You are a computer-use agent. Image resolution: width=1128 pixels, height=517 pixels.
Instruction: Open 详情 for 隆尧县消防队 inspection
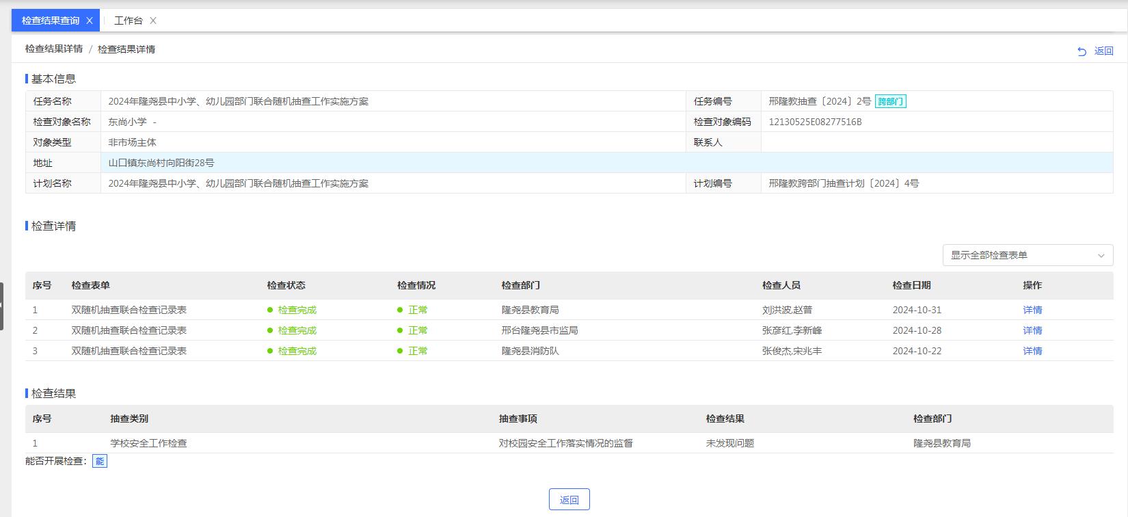1032,351
